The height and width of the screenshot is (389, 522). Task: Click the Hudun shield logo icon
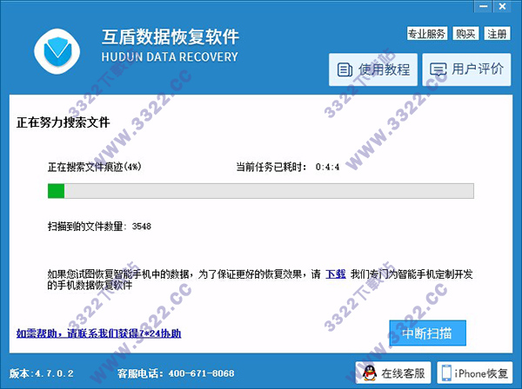57,51
